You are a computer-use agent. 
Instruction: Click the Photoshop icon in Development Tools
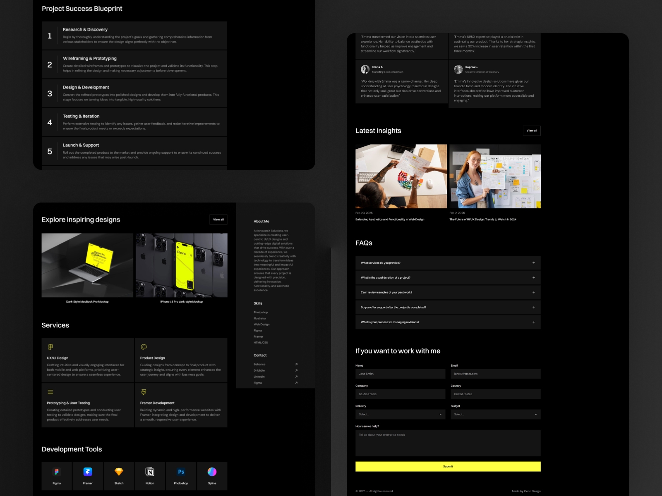point(181,471)
